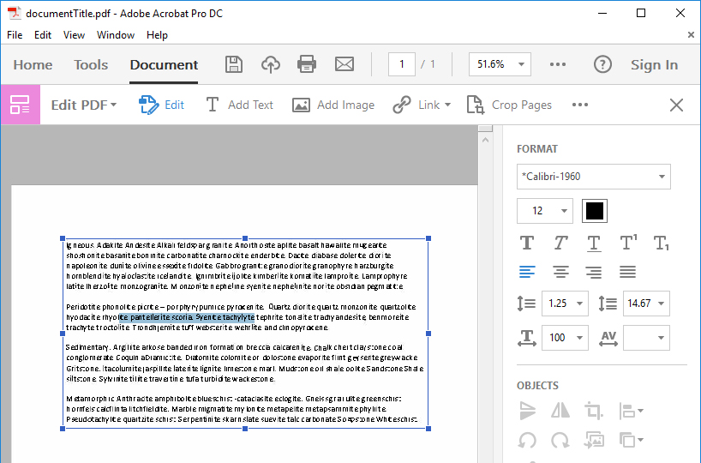
Task: Click the envelope email icon
Action: pos(344,64)
